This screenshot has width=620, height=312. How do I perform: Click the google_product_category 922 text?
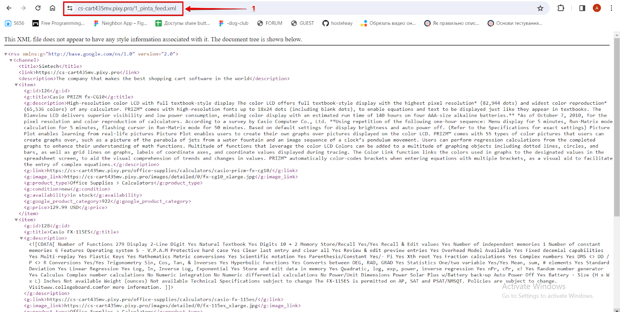106,202
